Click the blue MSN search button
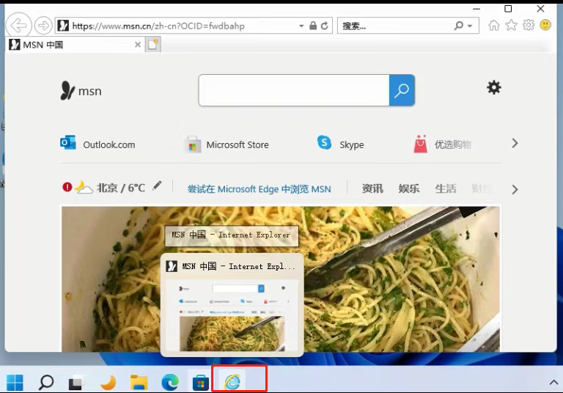The height and width of the screenshot is (393, 563). 402,90
